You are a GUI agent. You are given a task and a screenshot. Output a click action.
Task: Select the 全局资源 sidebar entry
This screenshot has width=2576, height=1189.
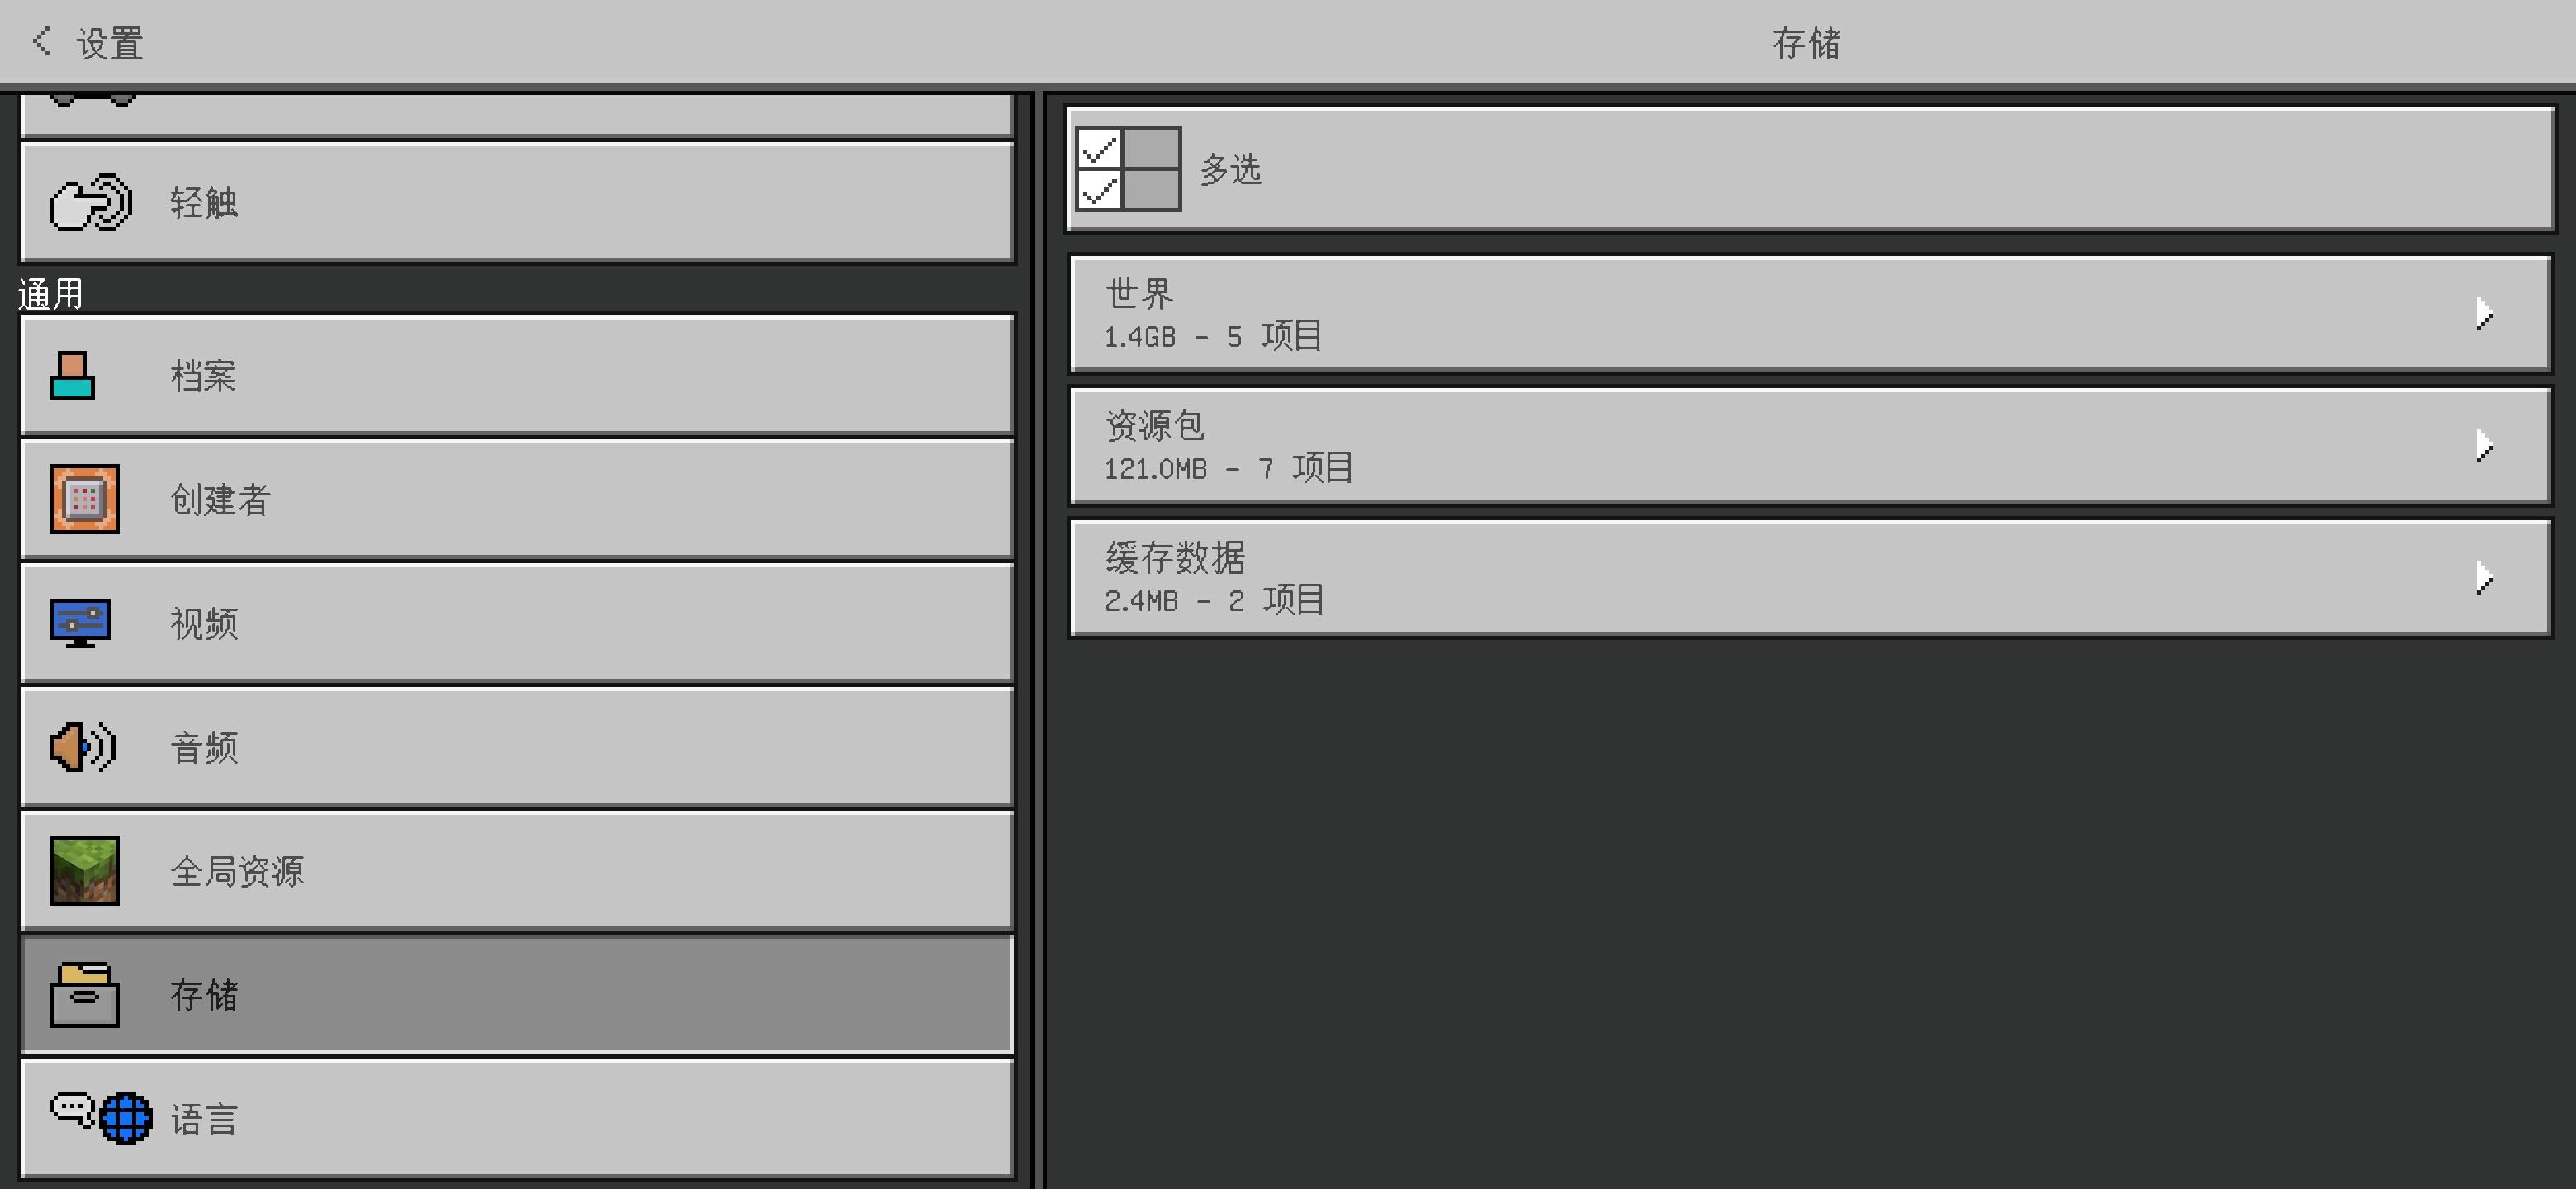pyautogui.click(x=517, y=870)
